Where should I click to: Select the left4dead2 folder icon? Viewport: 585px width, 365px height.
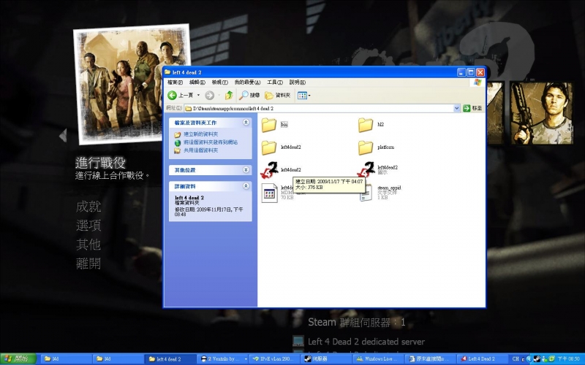click(x=269, y=147)
